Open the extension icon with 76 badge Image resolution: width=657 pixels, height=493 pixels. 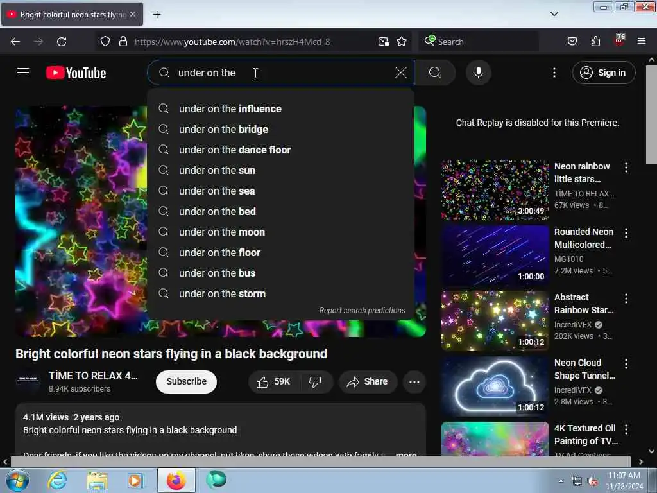click(x=619, y=40)
